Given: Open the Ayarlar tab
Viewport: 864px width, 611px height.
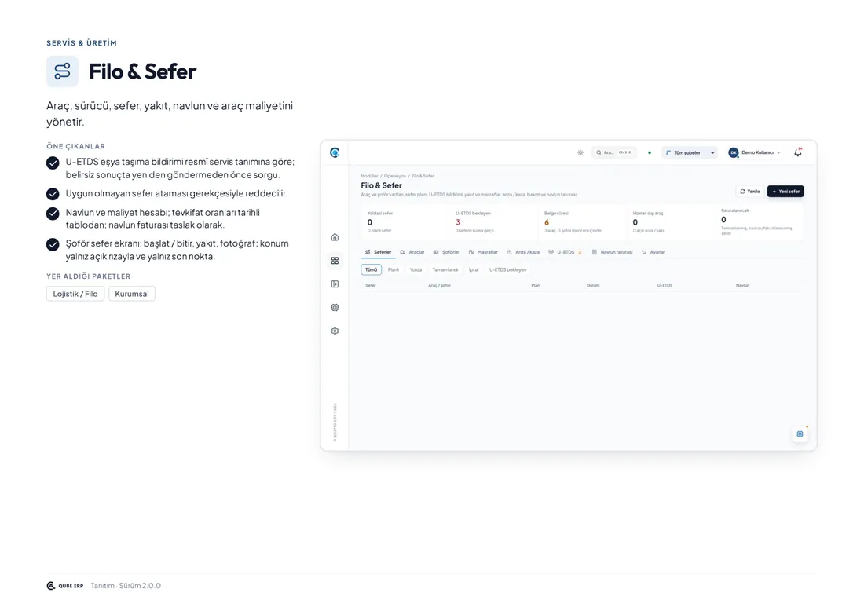Looking at the screenshot, I should point(653,252).
